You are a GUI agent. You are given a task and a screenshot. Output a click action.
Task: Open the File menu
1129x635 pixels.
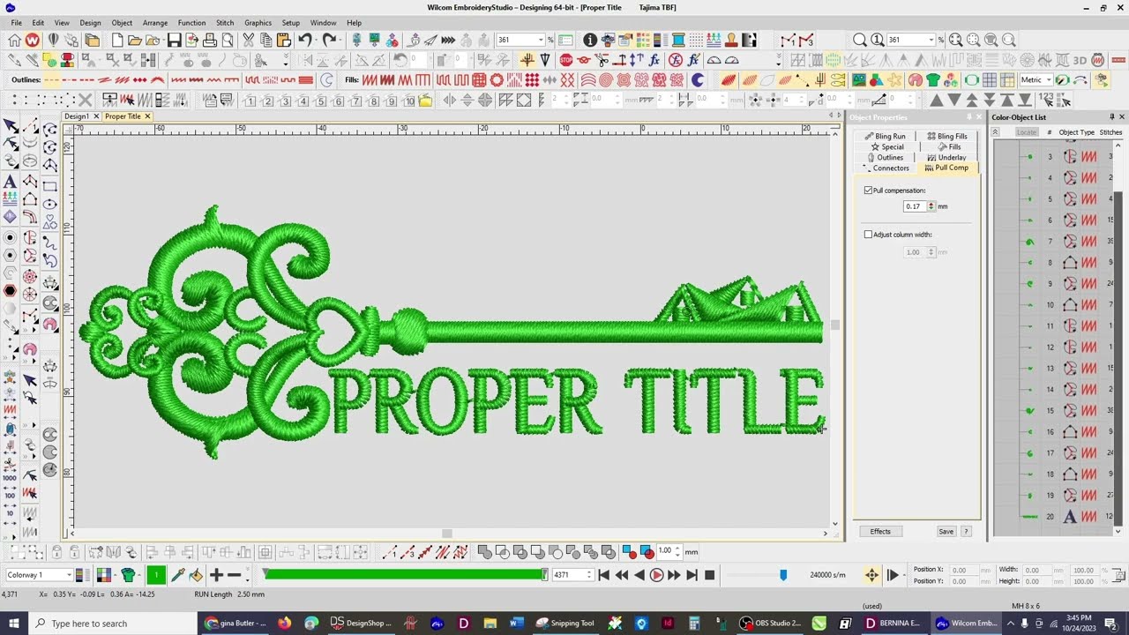17,23
